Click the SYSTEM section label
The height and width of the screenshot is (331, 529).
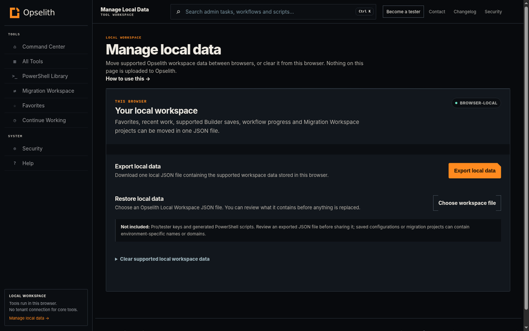click(x=15, y=136)
